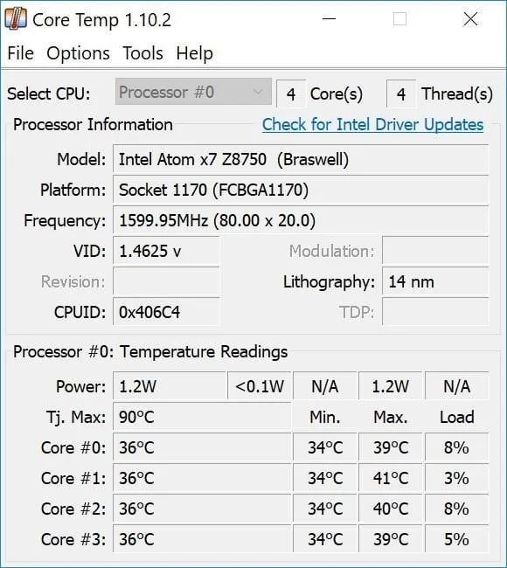Click Core #3 max temperature 39°C
Image resolution: width=507 pixels, height=568 pixels.
pyautogui.click(x=391, y=539)
